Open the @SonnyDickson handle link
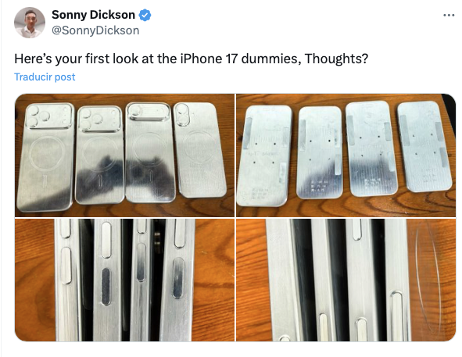Viewport: 462px width, 357px height. pyautogui.click(x=95, y=30)
